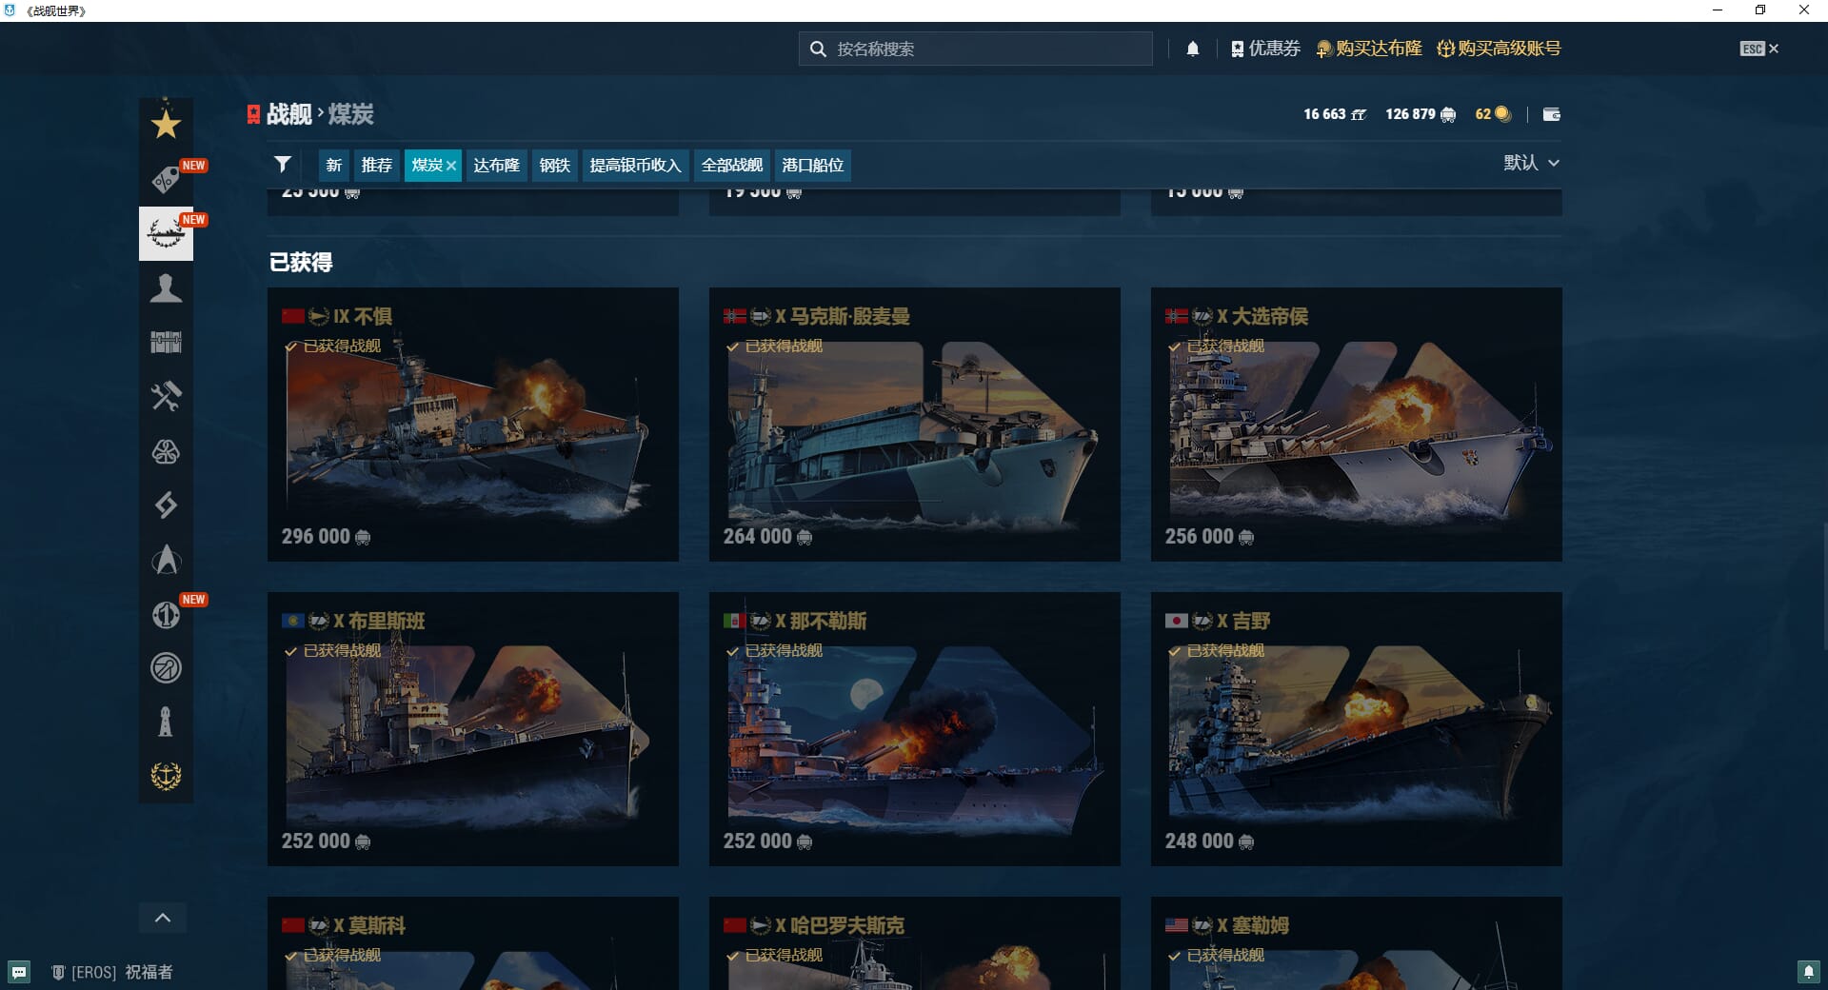Select the 全部战舰 category tab

(731, 166)
